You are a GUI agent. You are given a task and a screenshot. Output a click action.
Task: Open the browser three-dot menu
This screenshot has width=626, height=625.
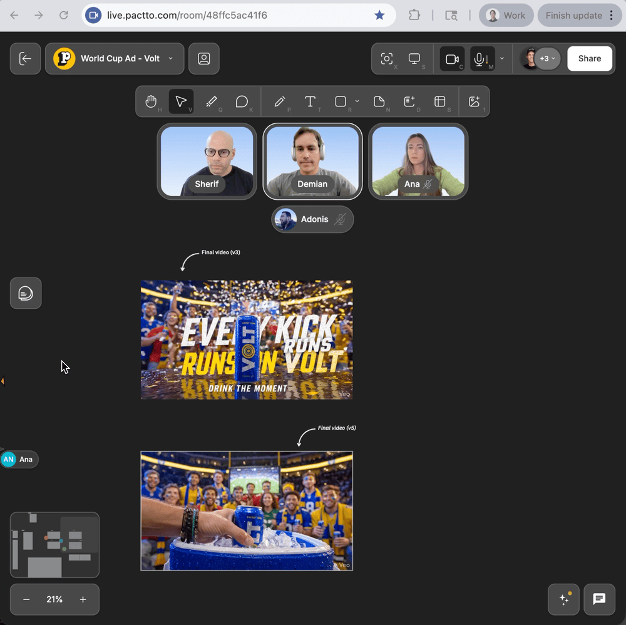(x=611, y=15)
